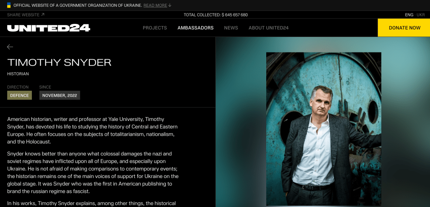Click the Defence direction tag
Viewport: 430px width, 207px height.
coord(19,95)
